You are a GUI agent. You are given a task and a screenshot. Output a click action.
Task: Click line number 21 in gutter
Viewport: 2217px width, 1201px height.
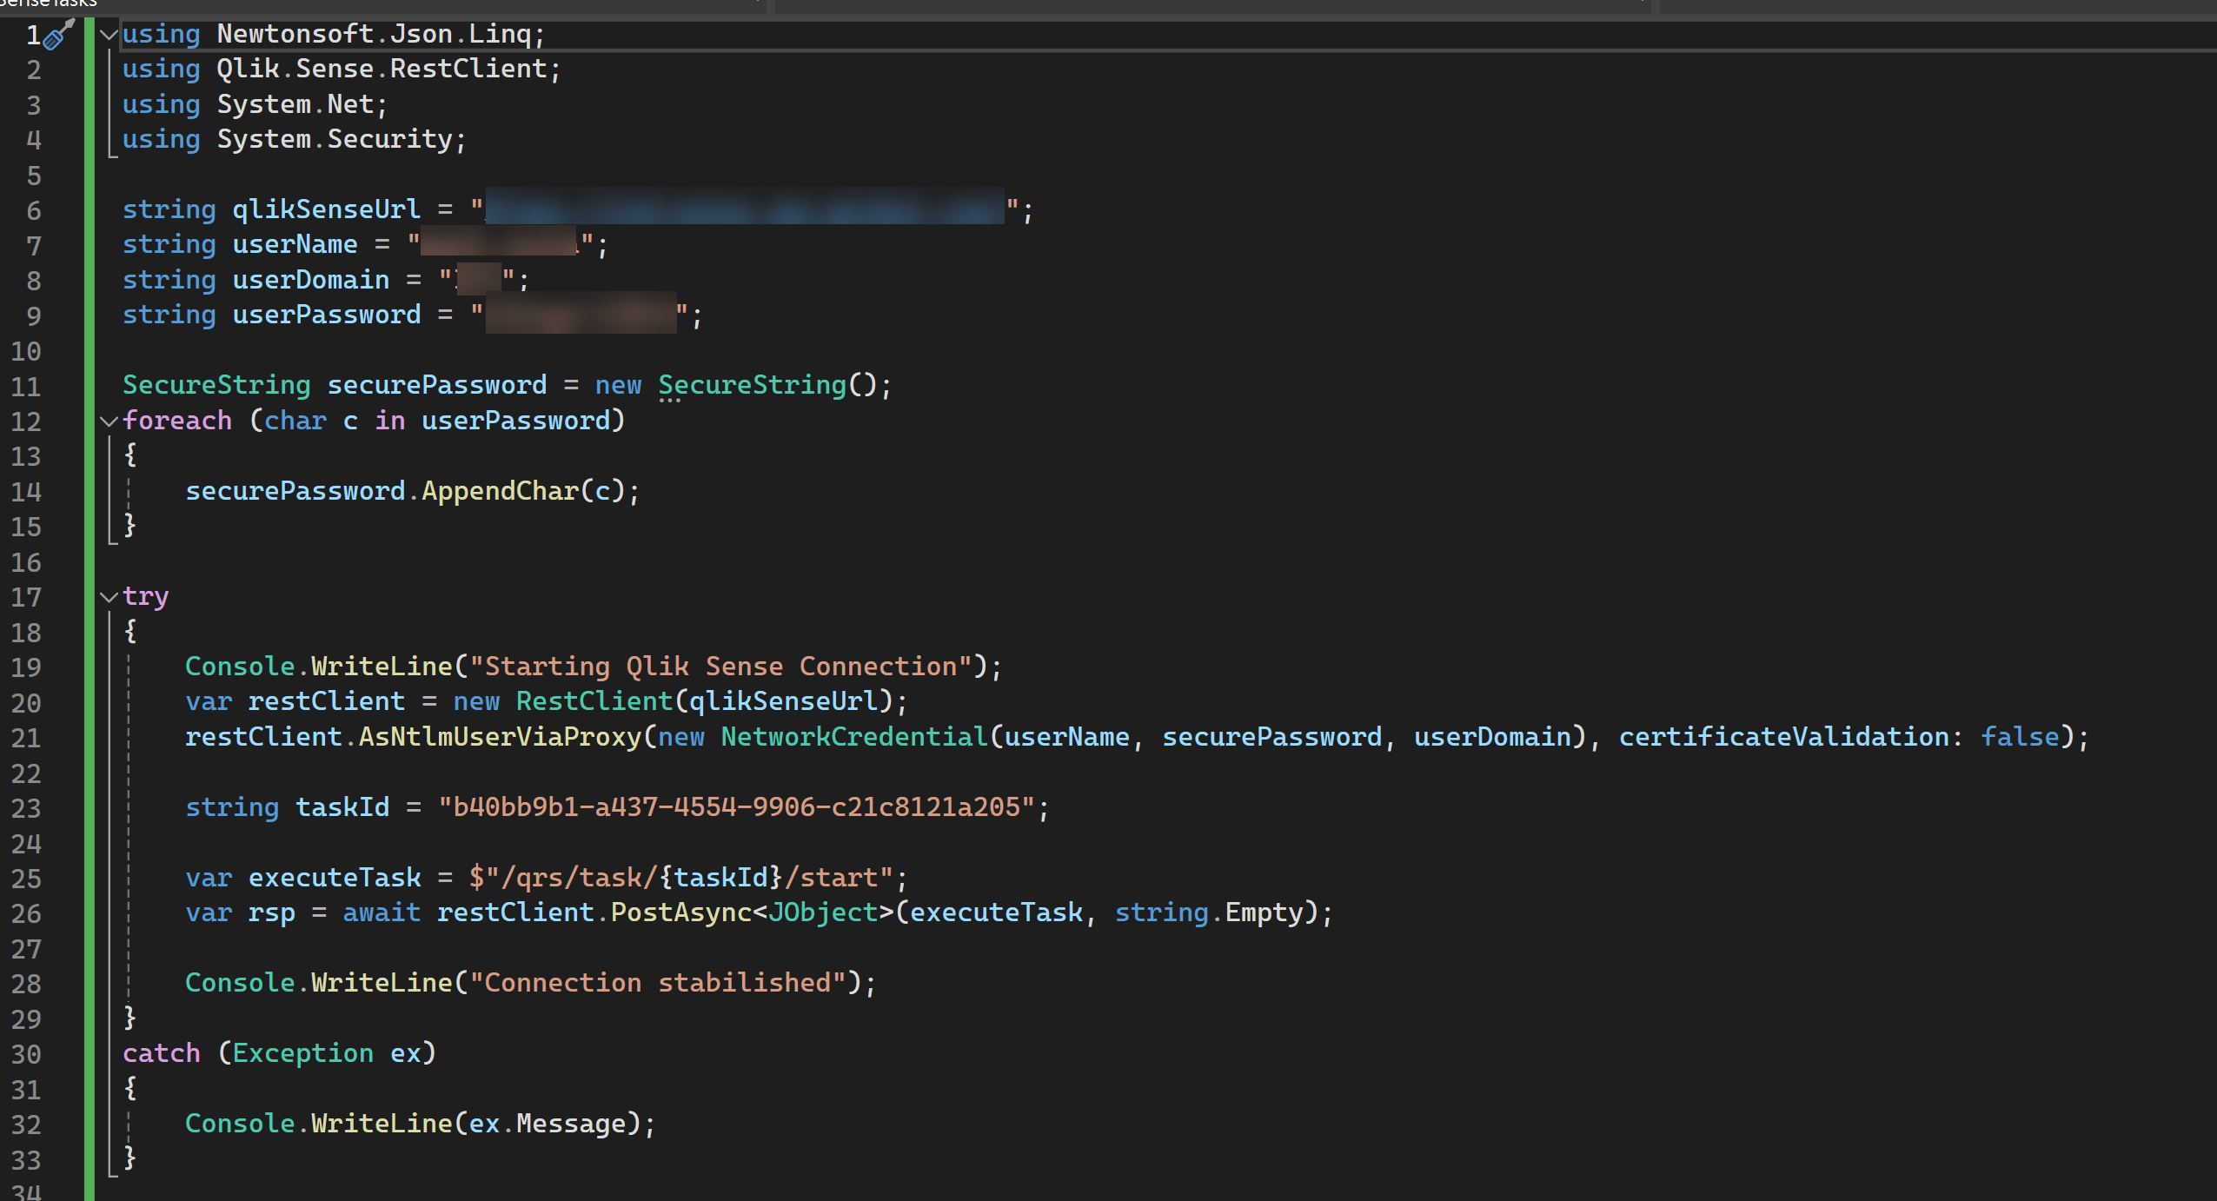pos(26,738)
